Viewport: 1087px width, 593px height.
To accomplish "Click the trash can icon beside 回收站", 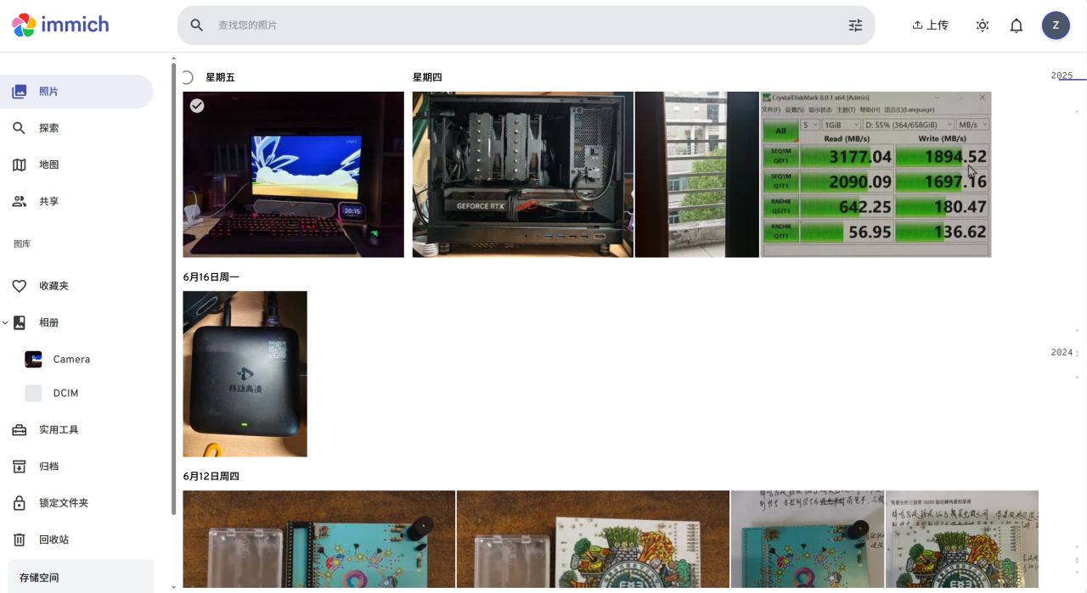I will [x=19, y=540].
